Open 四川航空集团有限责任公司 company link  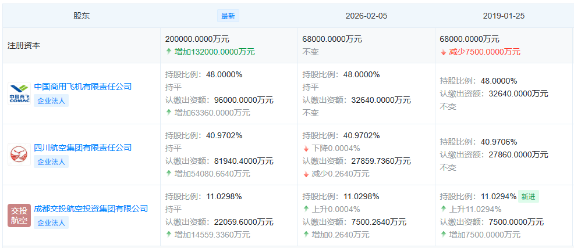[x=83, y=148]
